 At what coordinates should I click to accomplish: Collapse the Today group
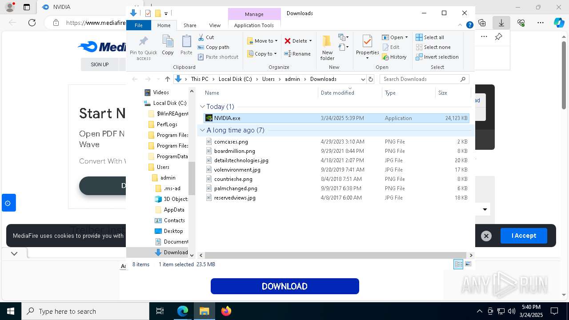(x=202, y=107)
